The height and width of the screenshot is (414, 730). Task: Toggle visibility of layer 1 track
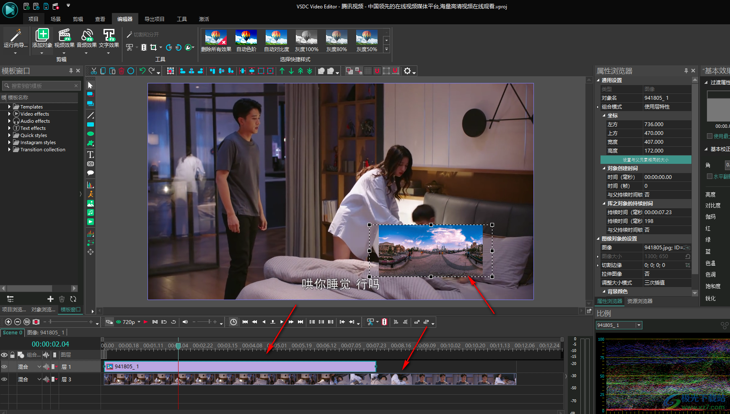pos(5,367)
